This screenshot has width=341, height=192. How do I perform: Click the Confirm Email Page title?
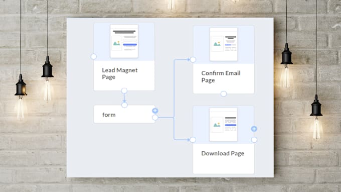click(x=221, y=76)
